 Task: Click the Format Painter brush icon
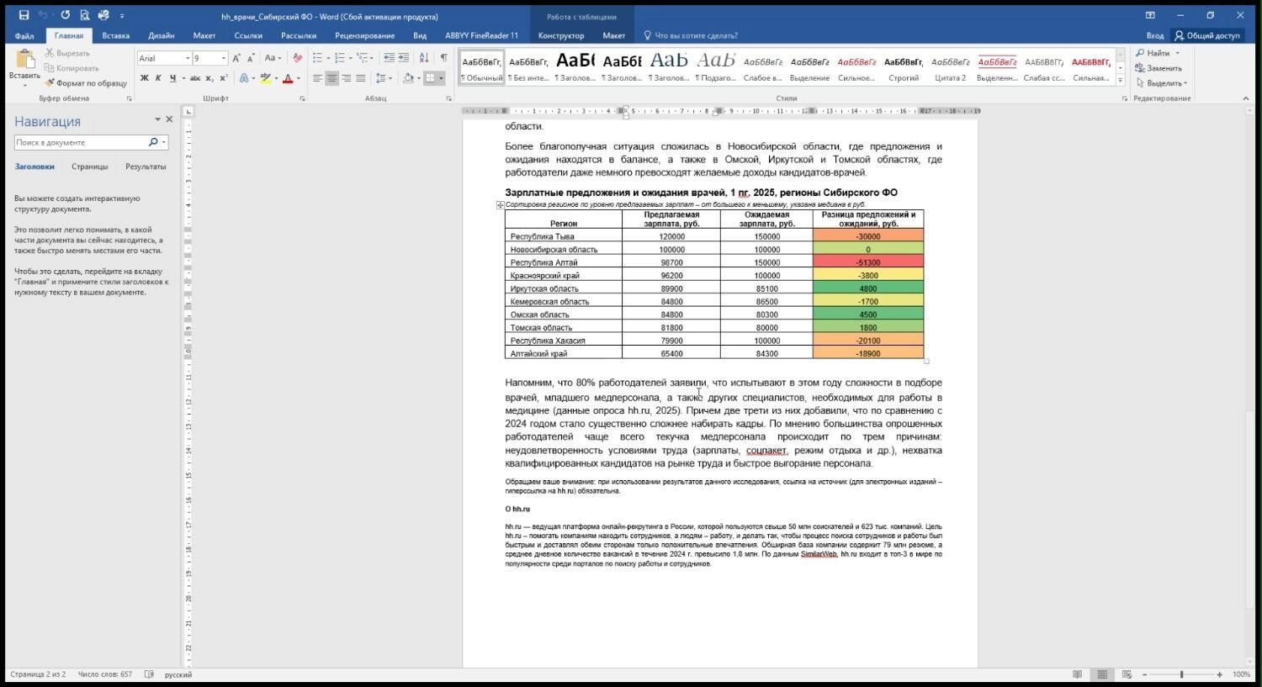tap(50, 83)
